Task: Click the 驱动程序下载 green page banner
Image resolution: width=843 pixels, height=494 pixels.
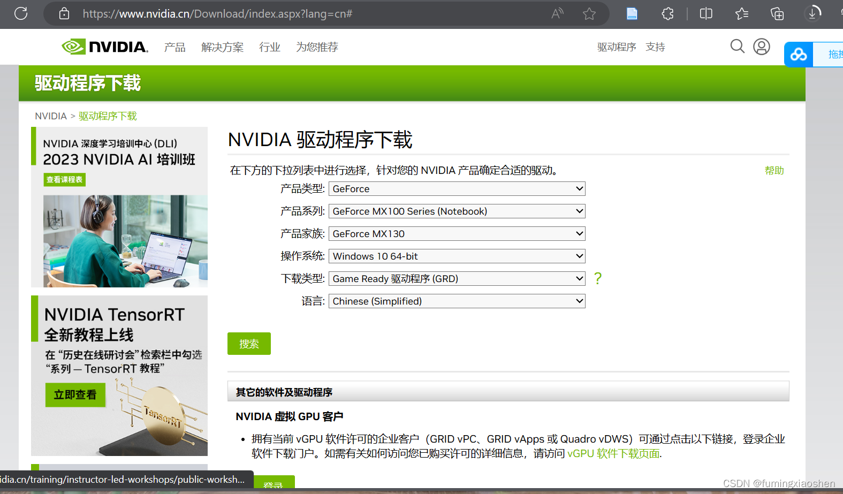Action: pyautogui.click(x=412, y=83)
